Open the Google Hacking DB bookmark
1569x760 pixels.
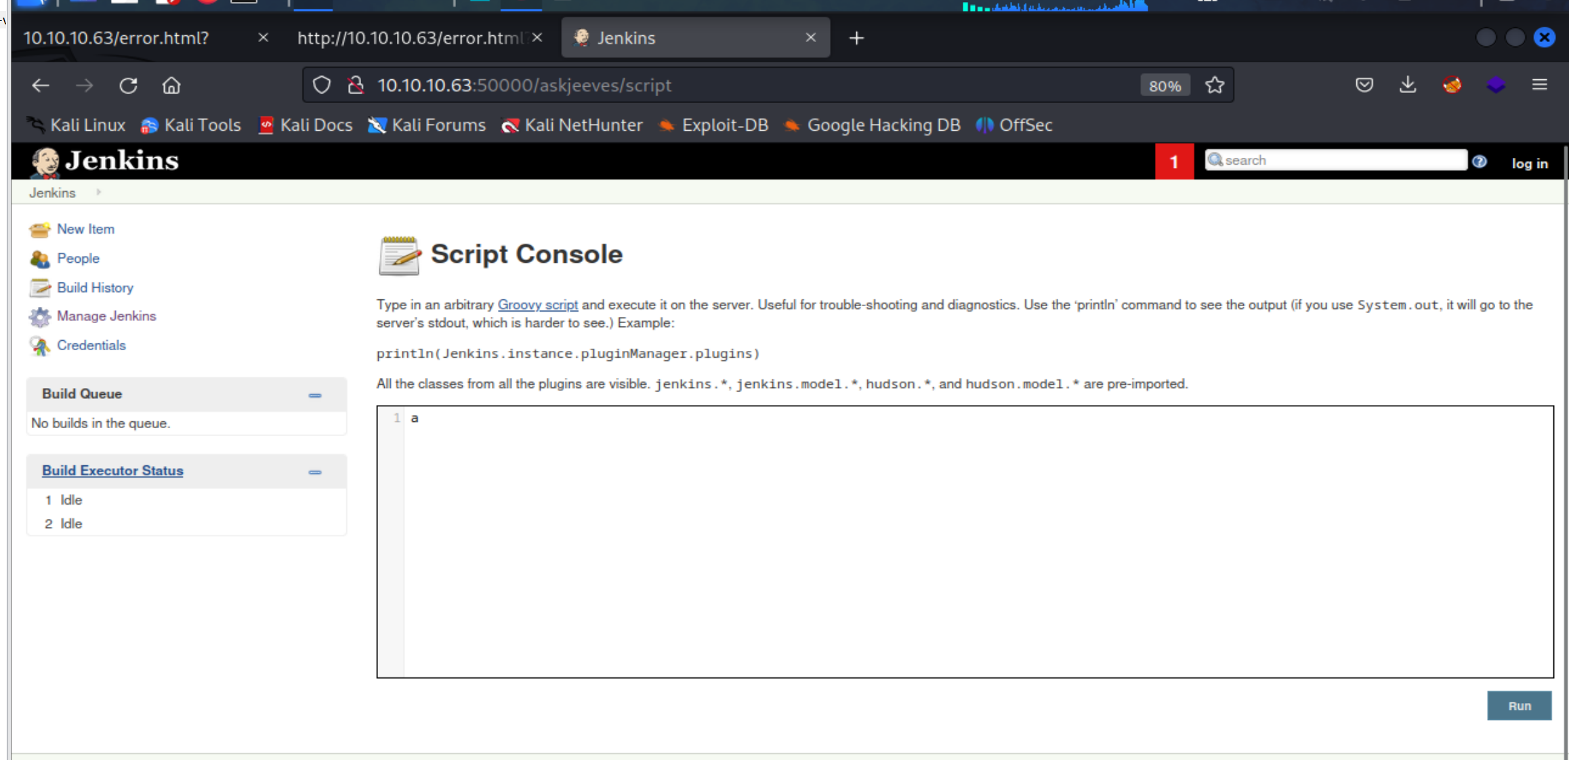(872, 125)
